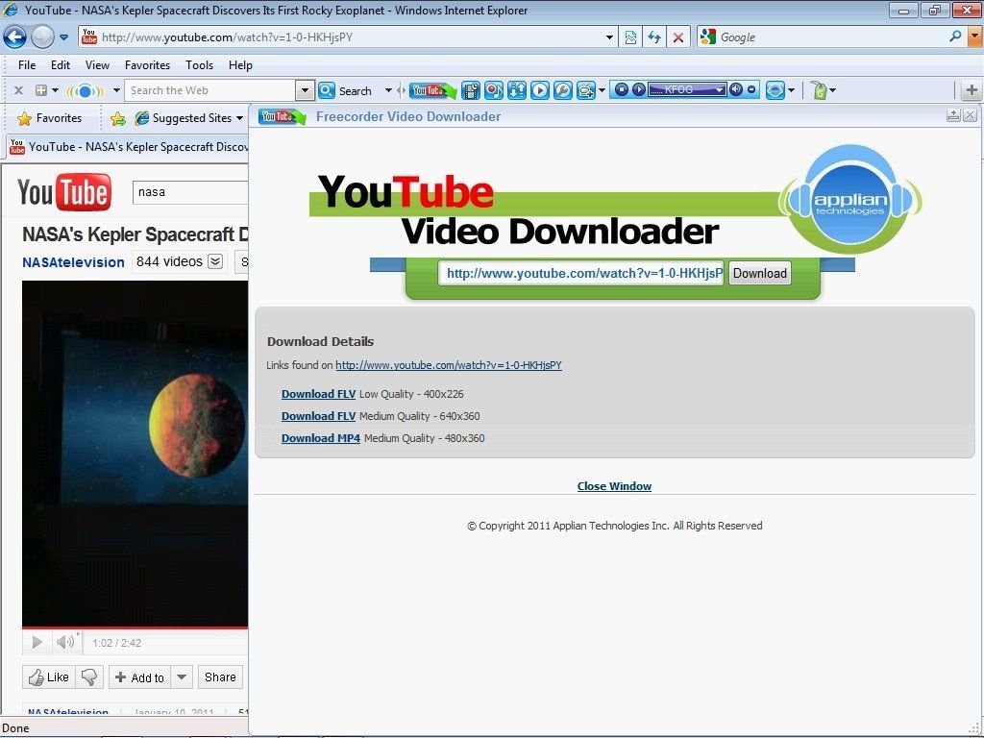Open the Tools menu
The height and width of the screenshot is (738, 984).
[200, 65]
